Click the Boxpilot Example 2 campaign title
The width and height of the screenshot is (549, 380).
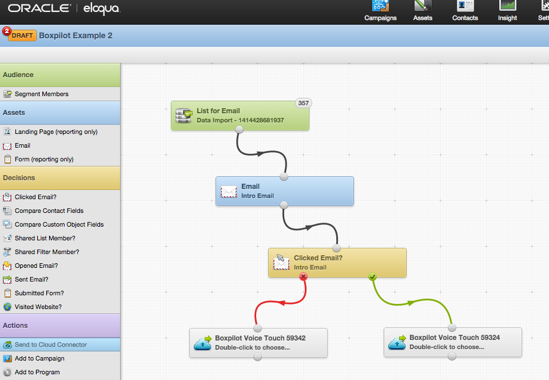pyautogui.click(x=75, y=35)
